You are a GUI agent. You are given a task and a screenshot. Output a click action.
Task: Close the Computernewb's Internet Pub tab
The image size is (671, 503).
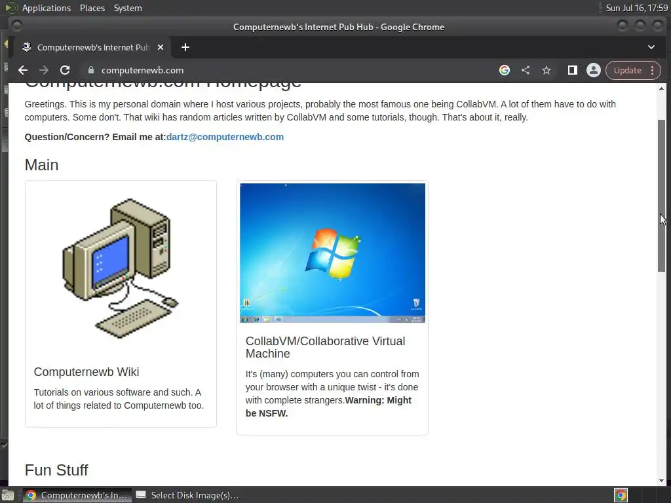tap(161, 47)
